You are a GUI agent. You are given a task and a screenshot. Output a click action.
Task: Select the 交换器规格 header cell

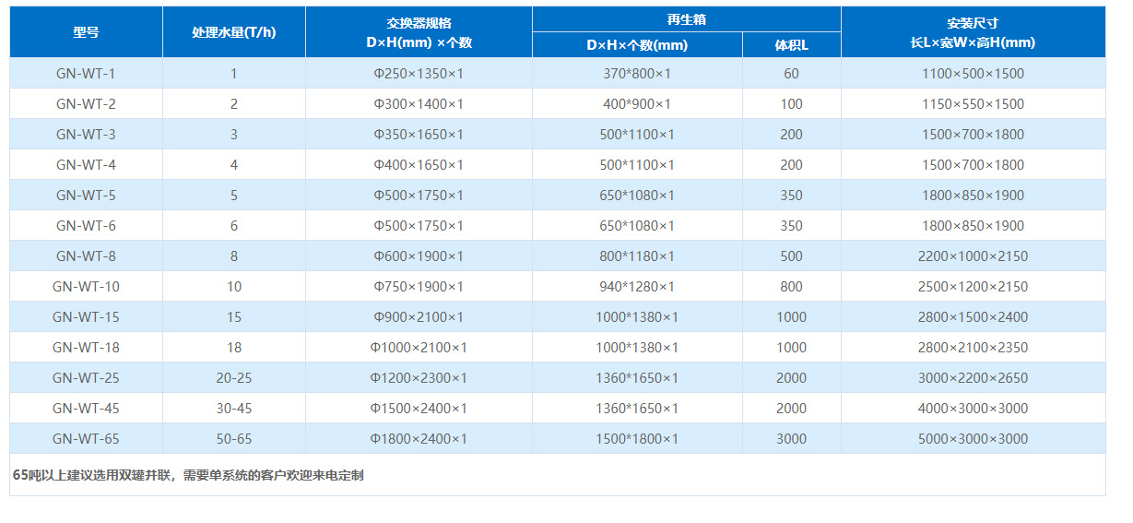(419, 32)
